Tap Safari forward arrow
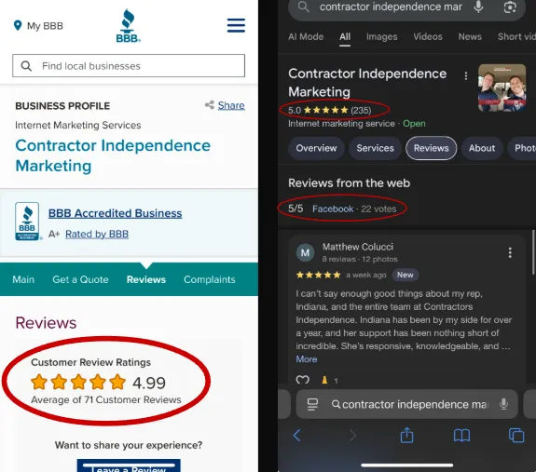Viewport: 536px width, 472px height. pyautogui.click(x=352, y=436)
